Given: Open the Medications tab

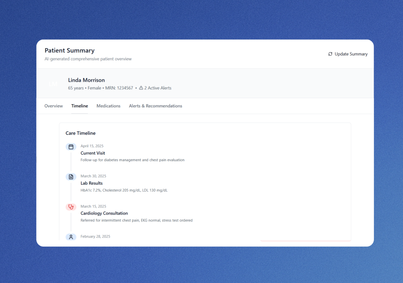Looking at the screenshot, I should [108, 106].
